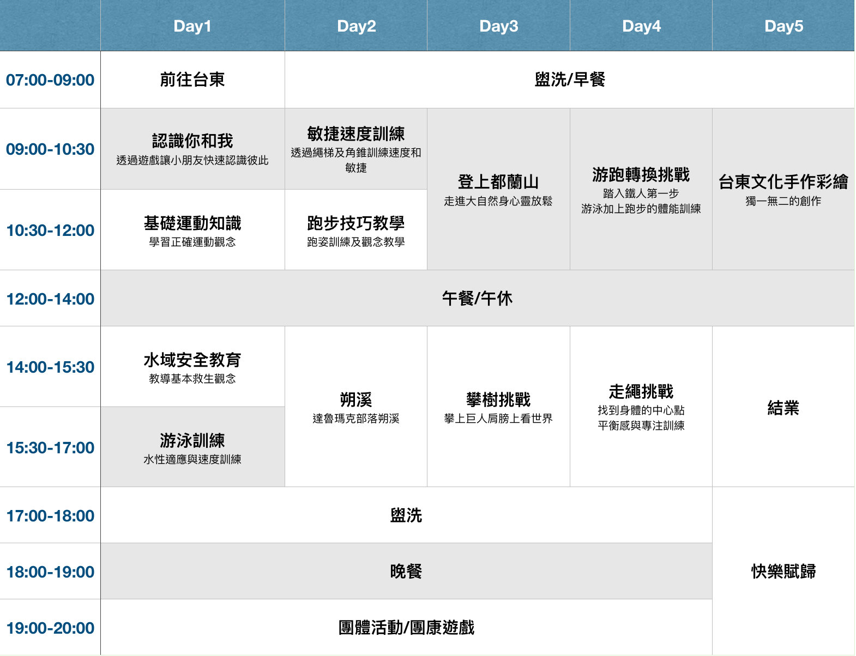Click the Day5 column header
Image resolution: width=856 pixels, height=656 pixels.
click(783, 26)
